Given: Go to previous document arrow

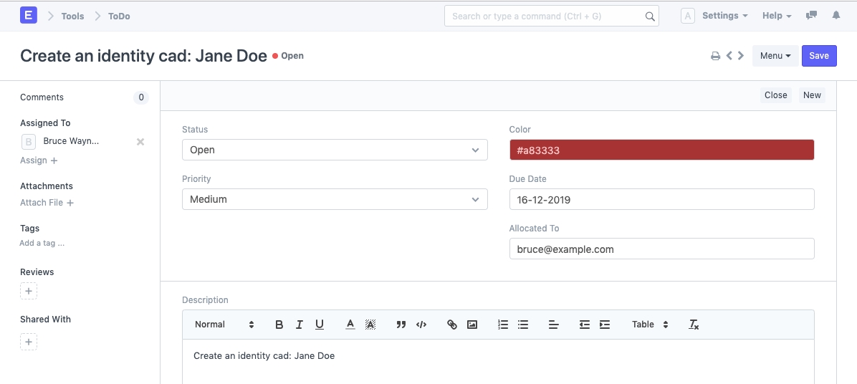Looking at the screenshot, I should [x=729, y=56].
